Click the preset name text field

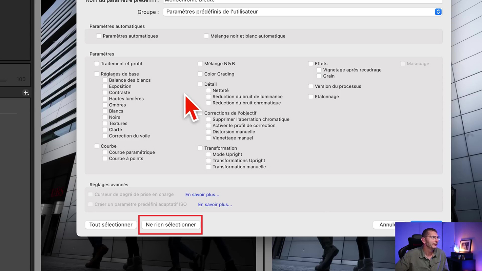302,1
